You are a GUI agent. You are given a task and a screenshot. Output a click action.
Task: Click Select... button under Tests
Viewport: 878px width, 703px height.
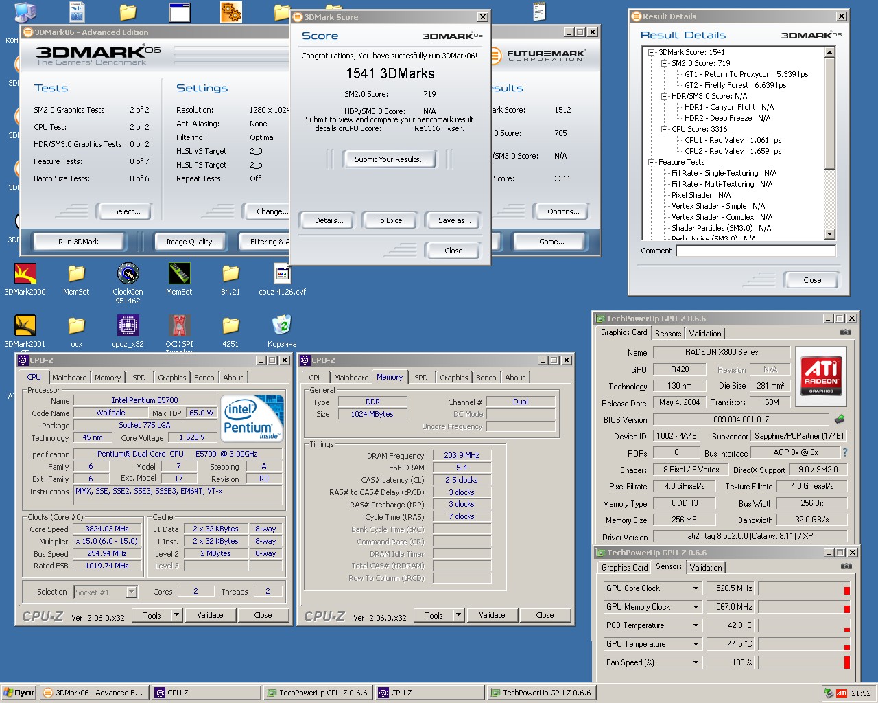point(127,211)
